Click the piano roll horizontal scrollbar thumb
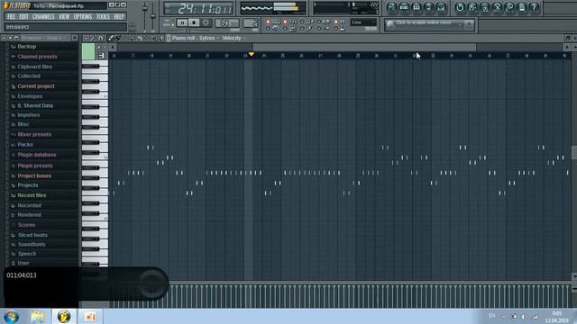The width and height of the screenshot is (577, 324). [x=364, y=48]
